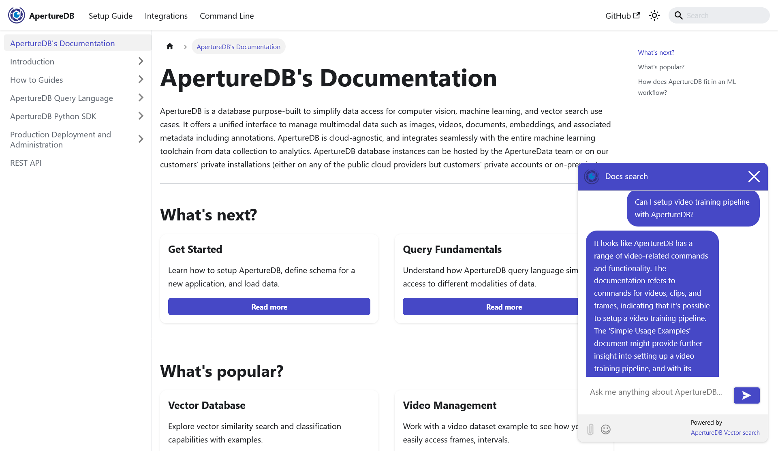Click the Docs search chat avatar icon
Screen dimensions: 778x451
point(592,177)
